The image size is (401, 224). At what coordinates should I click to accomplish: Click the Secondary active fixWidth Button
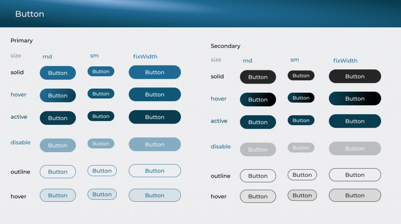tap(355, 121)
